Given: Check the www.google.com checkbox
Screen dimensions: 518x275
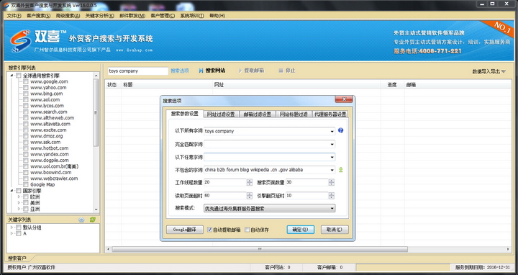Looking at the screenshot, I should (x=25, y=81).
